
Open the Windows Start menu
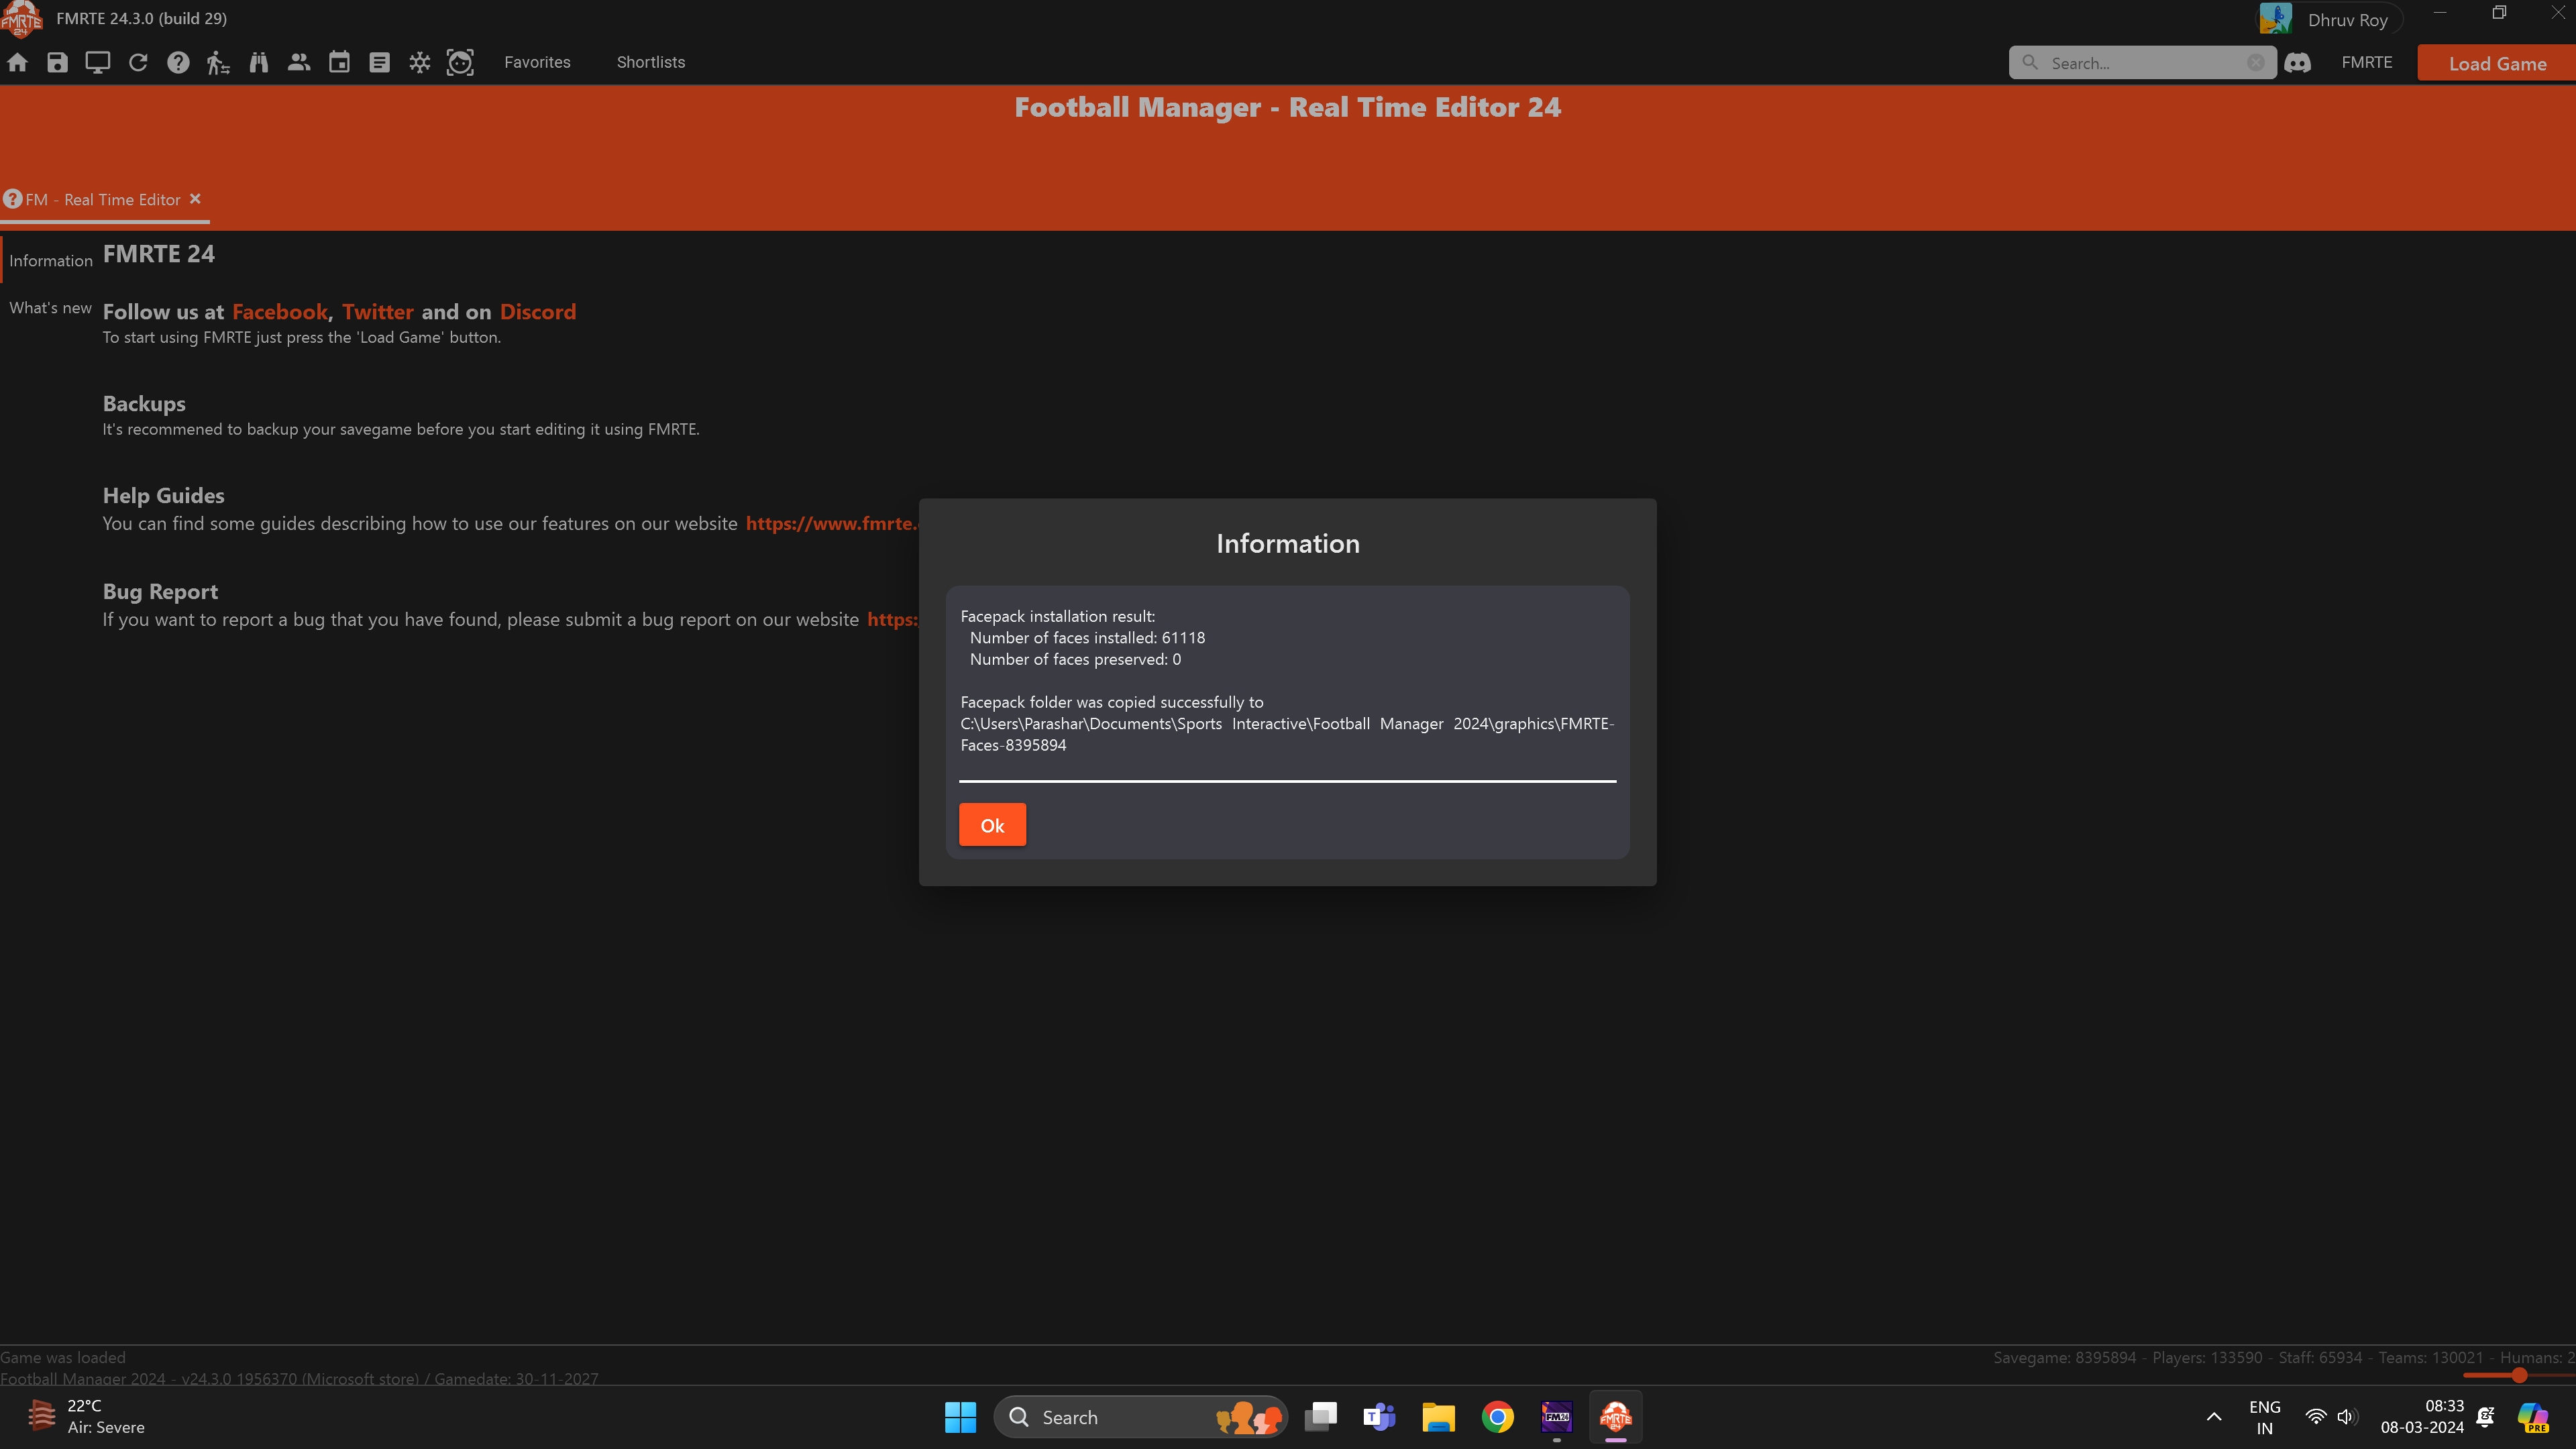point(960,1417)
